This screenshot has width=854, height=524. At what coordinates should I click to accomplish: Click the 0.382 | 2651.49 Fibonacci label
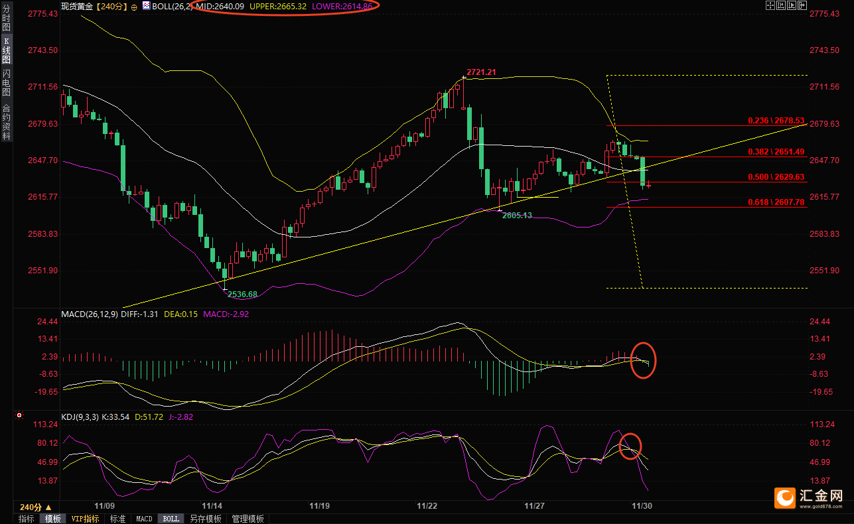point(776,152)
